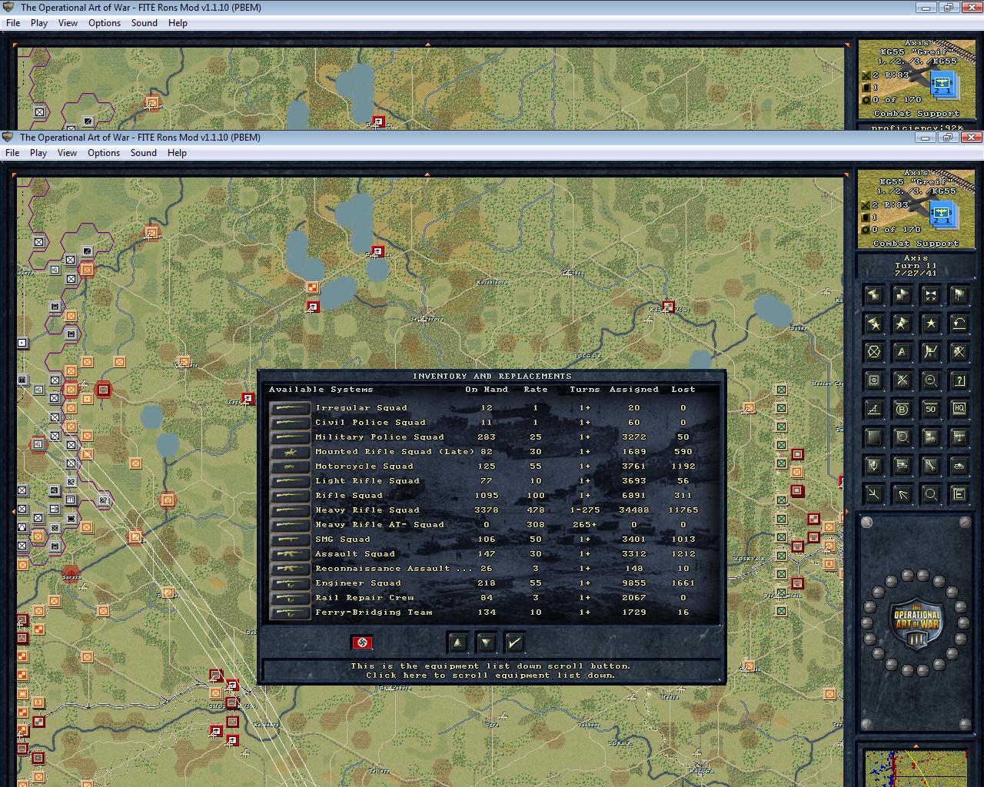
Task: Click the zoom out magnifier tool button
Action: pos(930,380)
